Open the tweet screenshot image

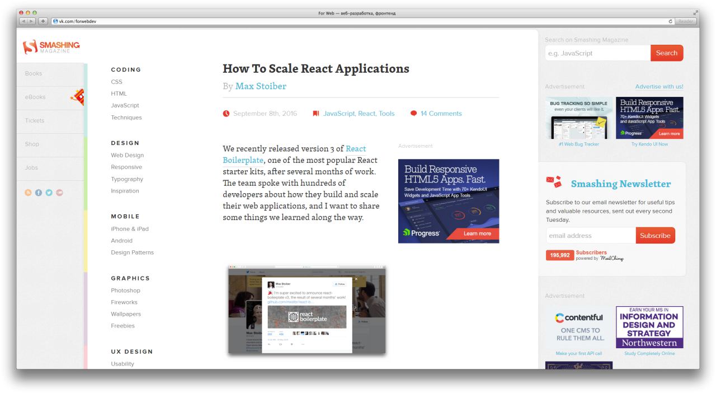(x=307, y=310)
